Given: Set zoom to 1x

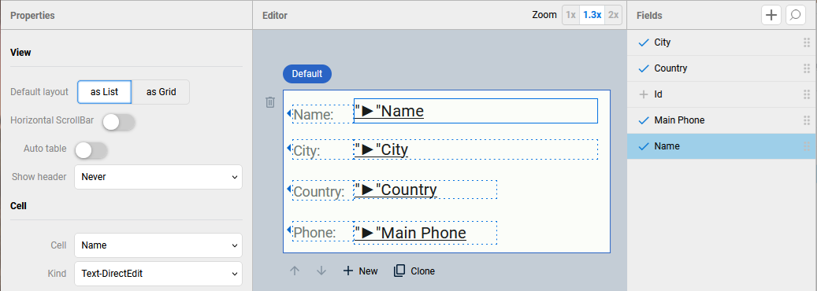Looking at the screenshot, I should point(570,15).
